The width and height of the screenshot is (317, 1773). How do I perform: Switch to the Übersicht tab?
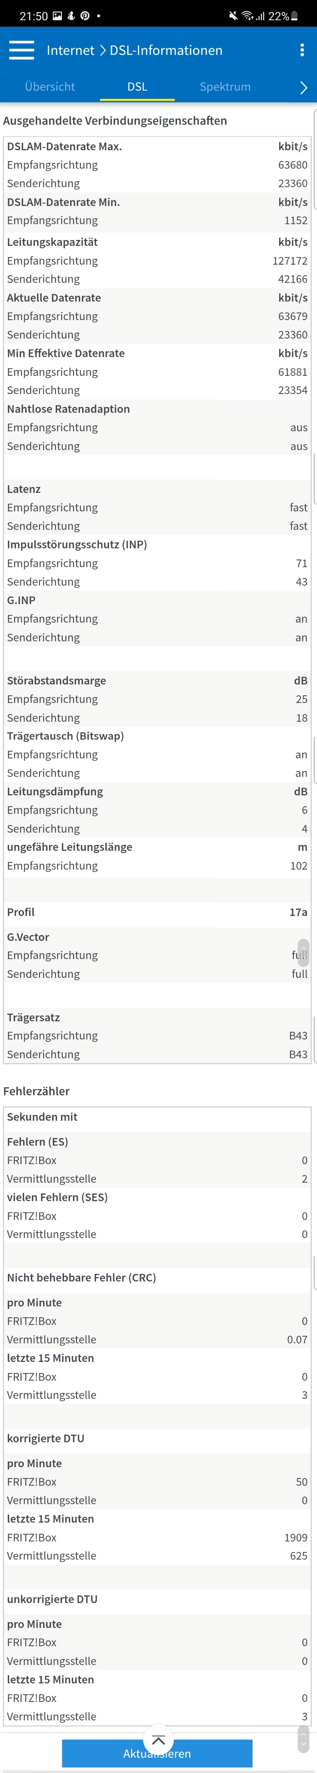click(x=50, y=87)
